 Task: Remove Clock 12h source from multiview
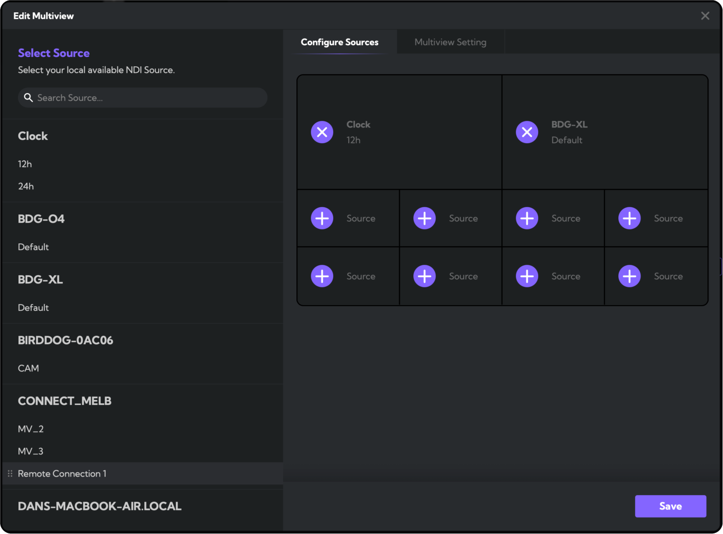click(322, 133)
